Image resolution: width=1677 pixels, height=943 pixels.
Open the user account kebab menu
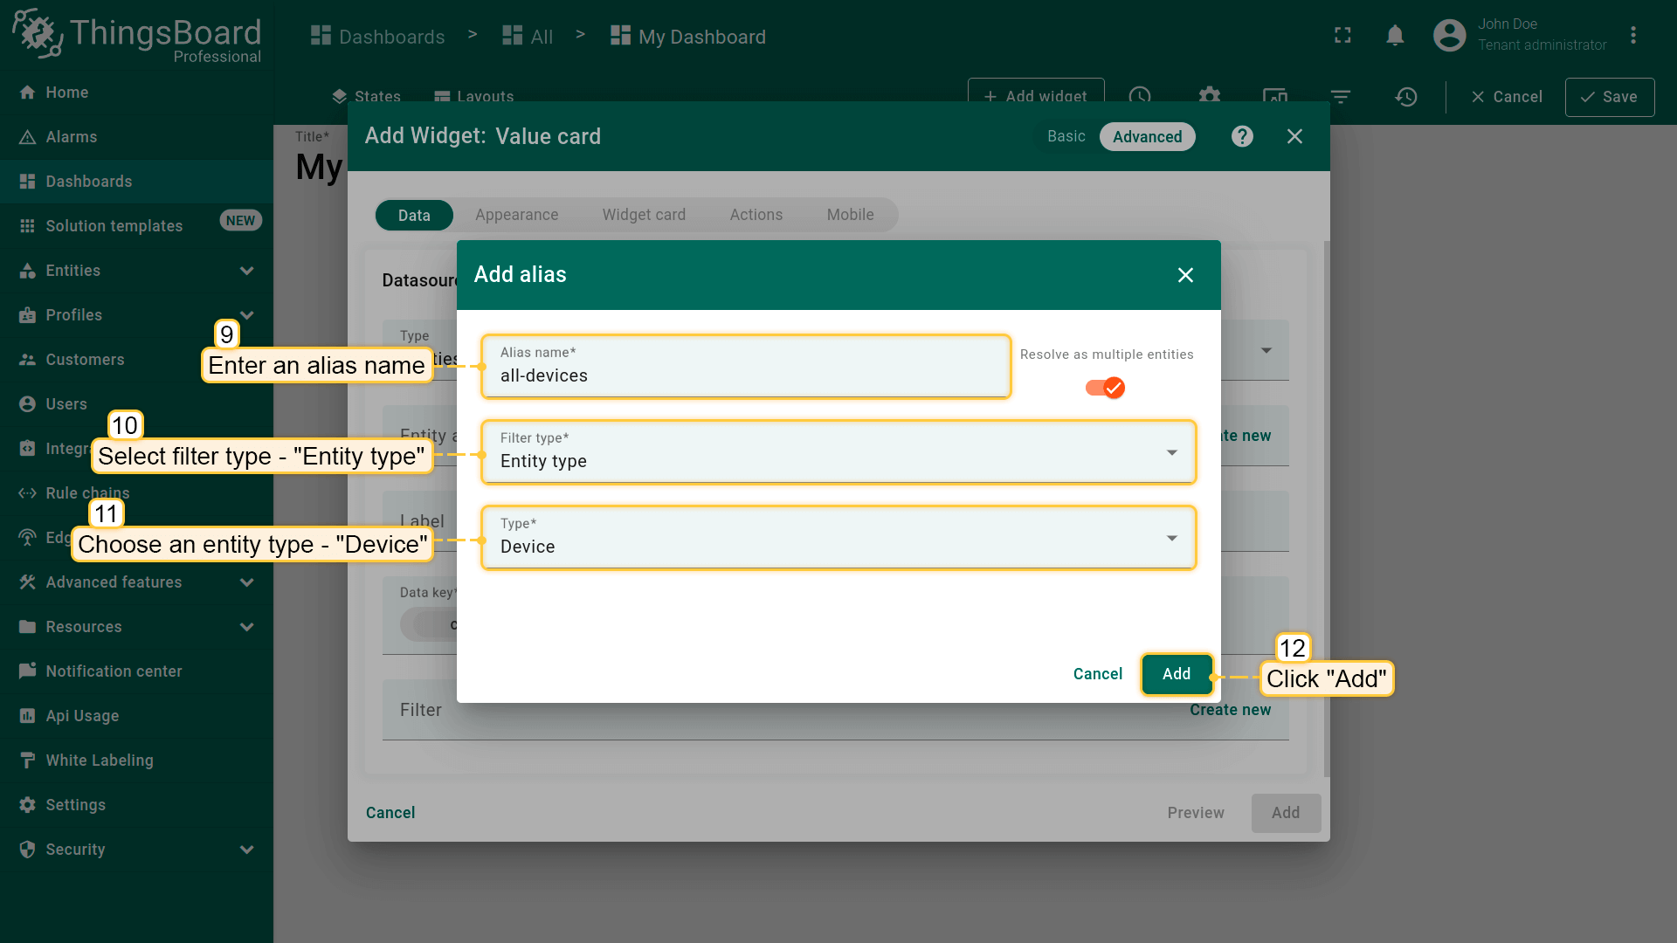pos(1632,36)
